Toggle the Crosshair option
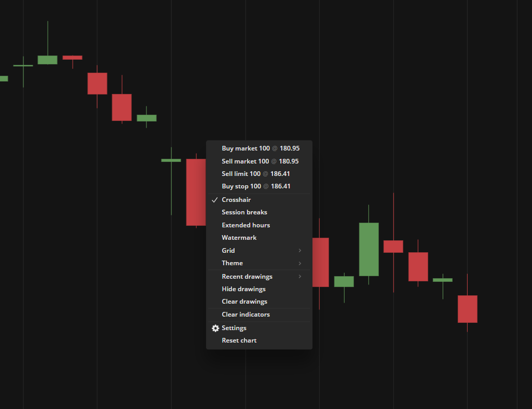Viewport: 532px width, 409px height. click(259, 200)
